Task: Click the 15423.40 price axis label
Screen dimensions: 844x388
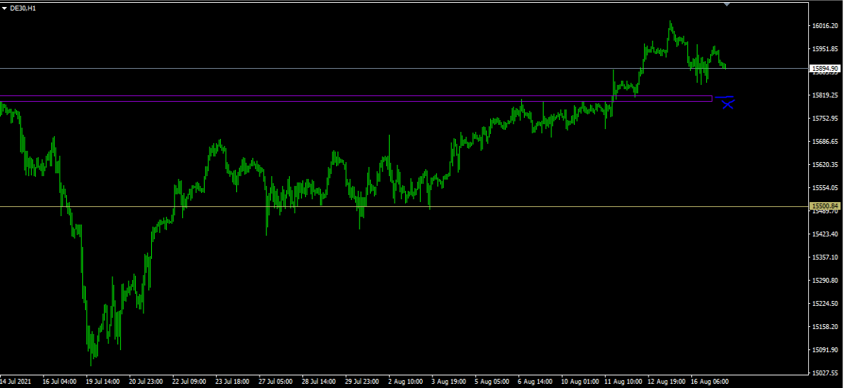Action: (x=825, y=234)
